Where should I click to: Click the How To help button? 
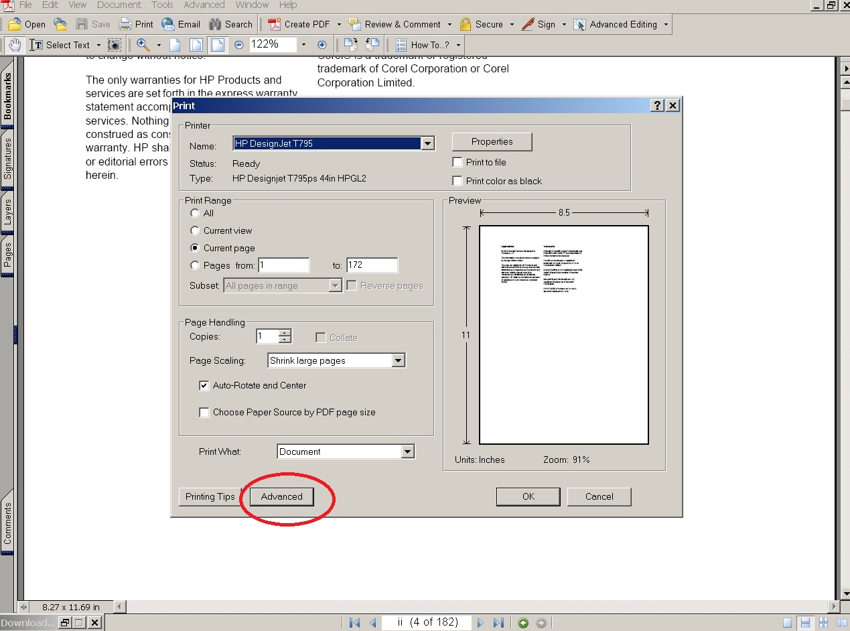click(423, 45)
